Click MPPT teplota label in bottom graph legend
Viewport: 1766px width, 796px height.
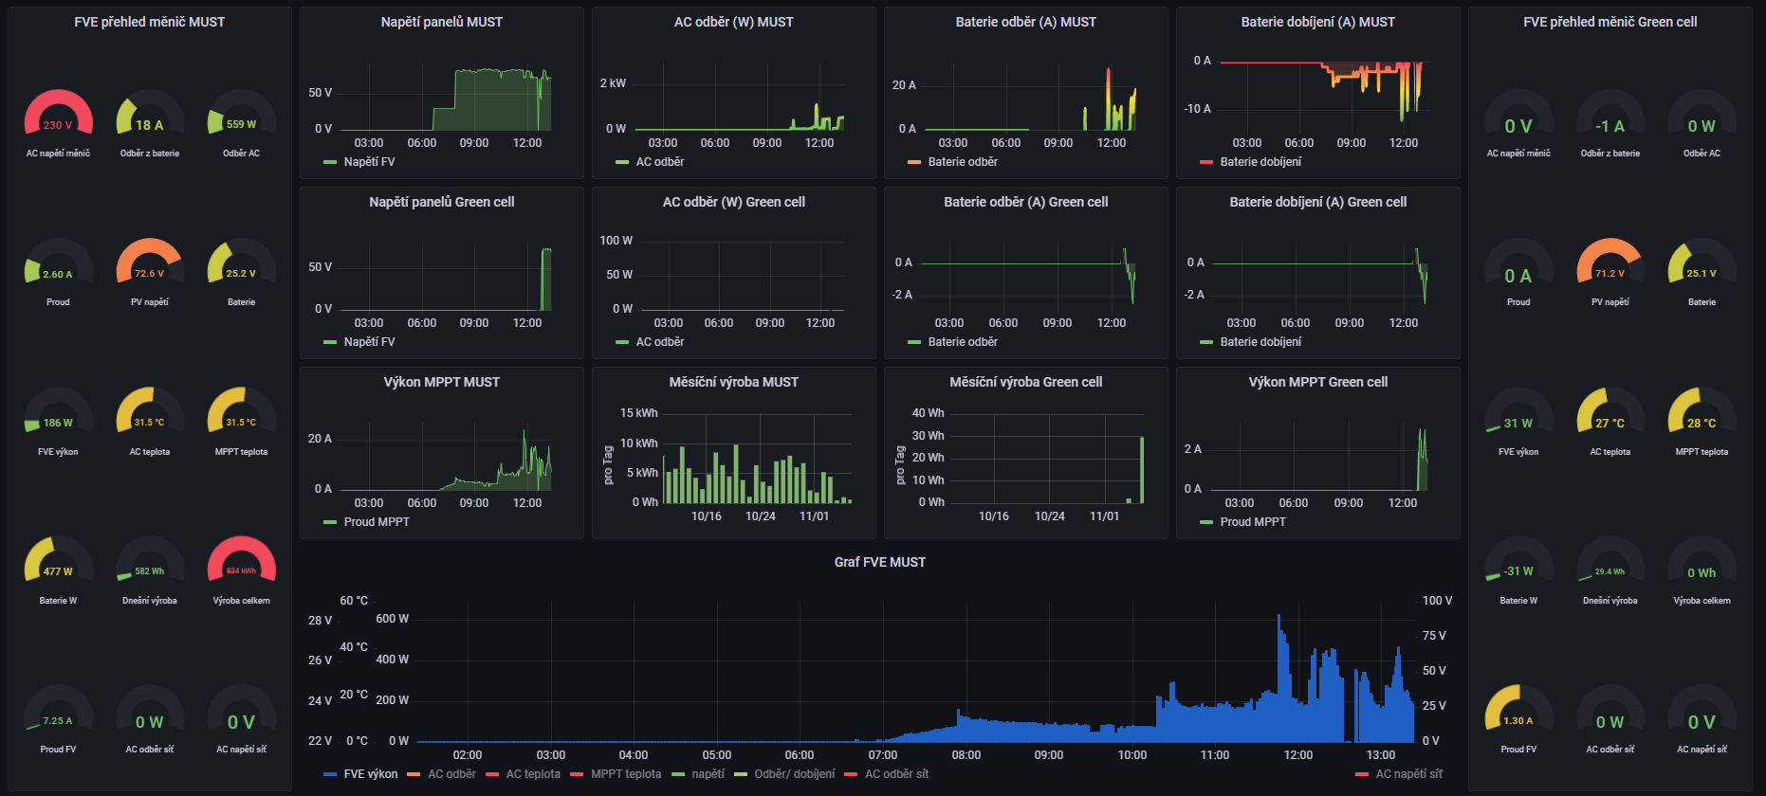[x=625, y=774]
